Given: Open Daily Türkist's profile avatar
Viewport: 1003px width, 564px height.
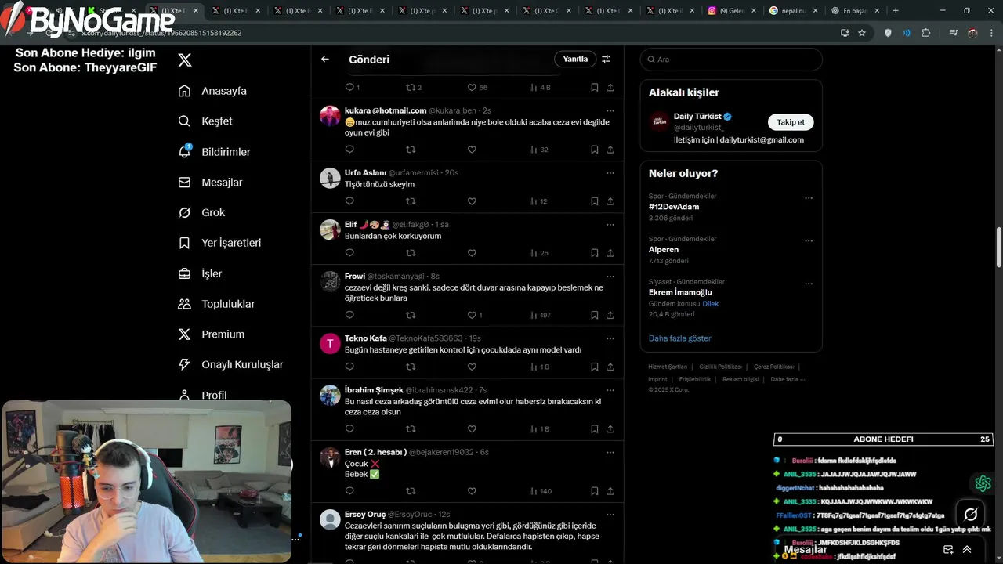Looking at the screenshot, I should pyautogui.click(x=659, y=121).
